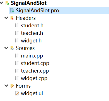Collapse the Headers folder chevron
Viewport: 109px width, 101px height.
click(6, 18)
